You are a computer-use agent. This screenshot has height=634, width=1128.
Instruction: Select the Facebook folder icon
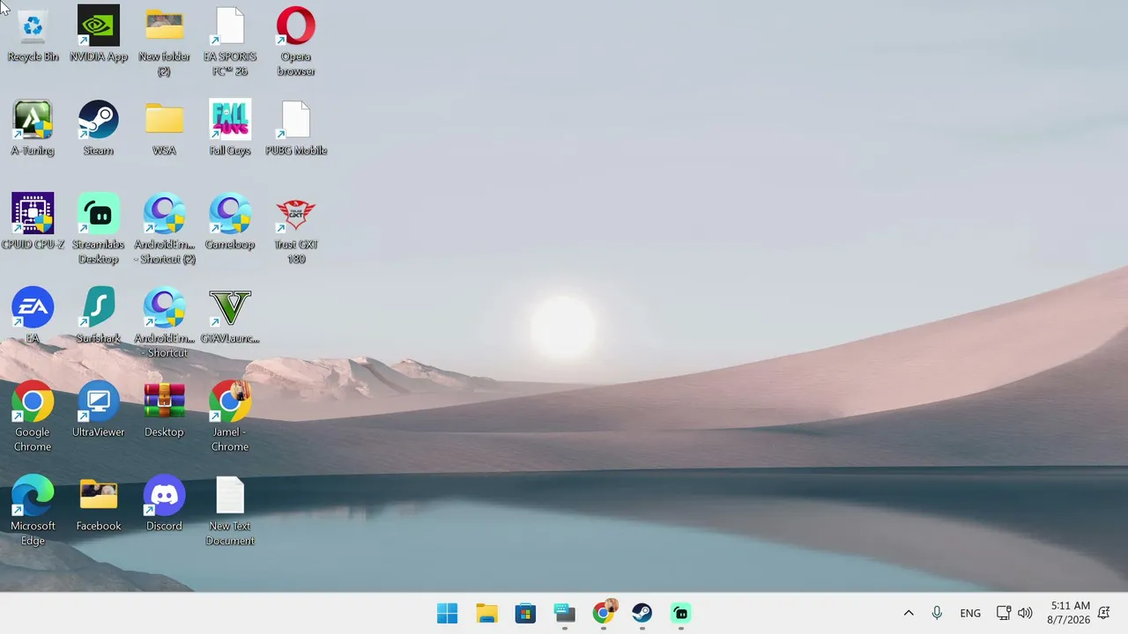(99, 505)
